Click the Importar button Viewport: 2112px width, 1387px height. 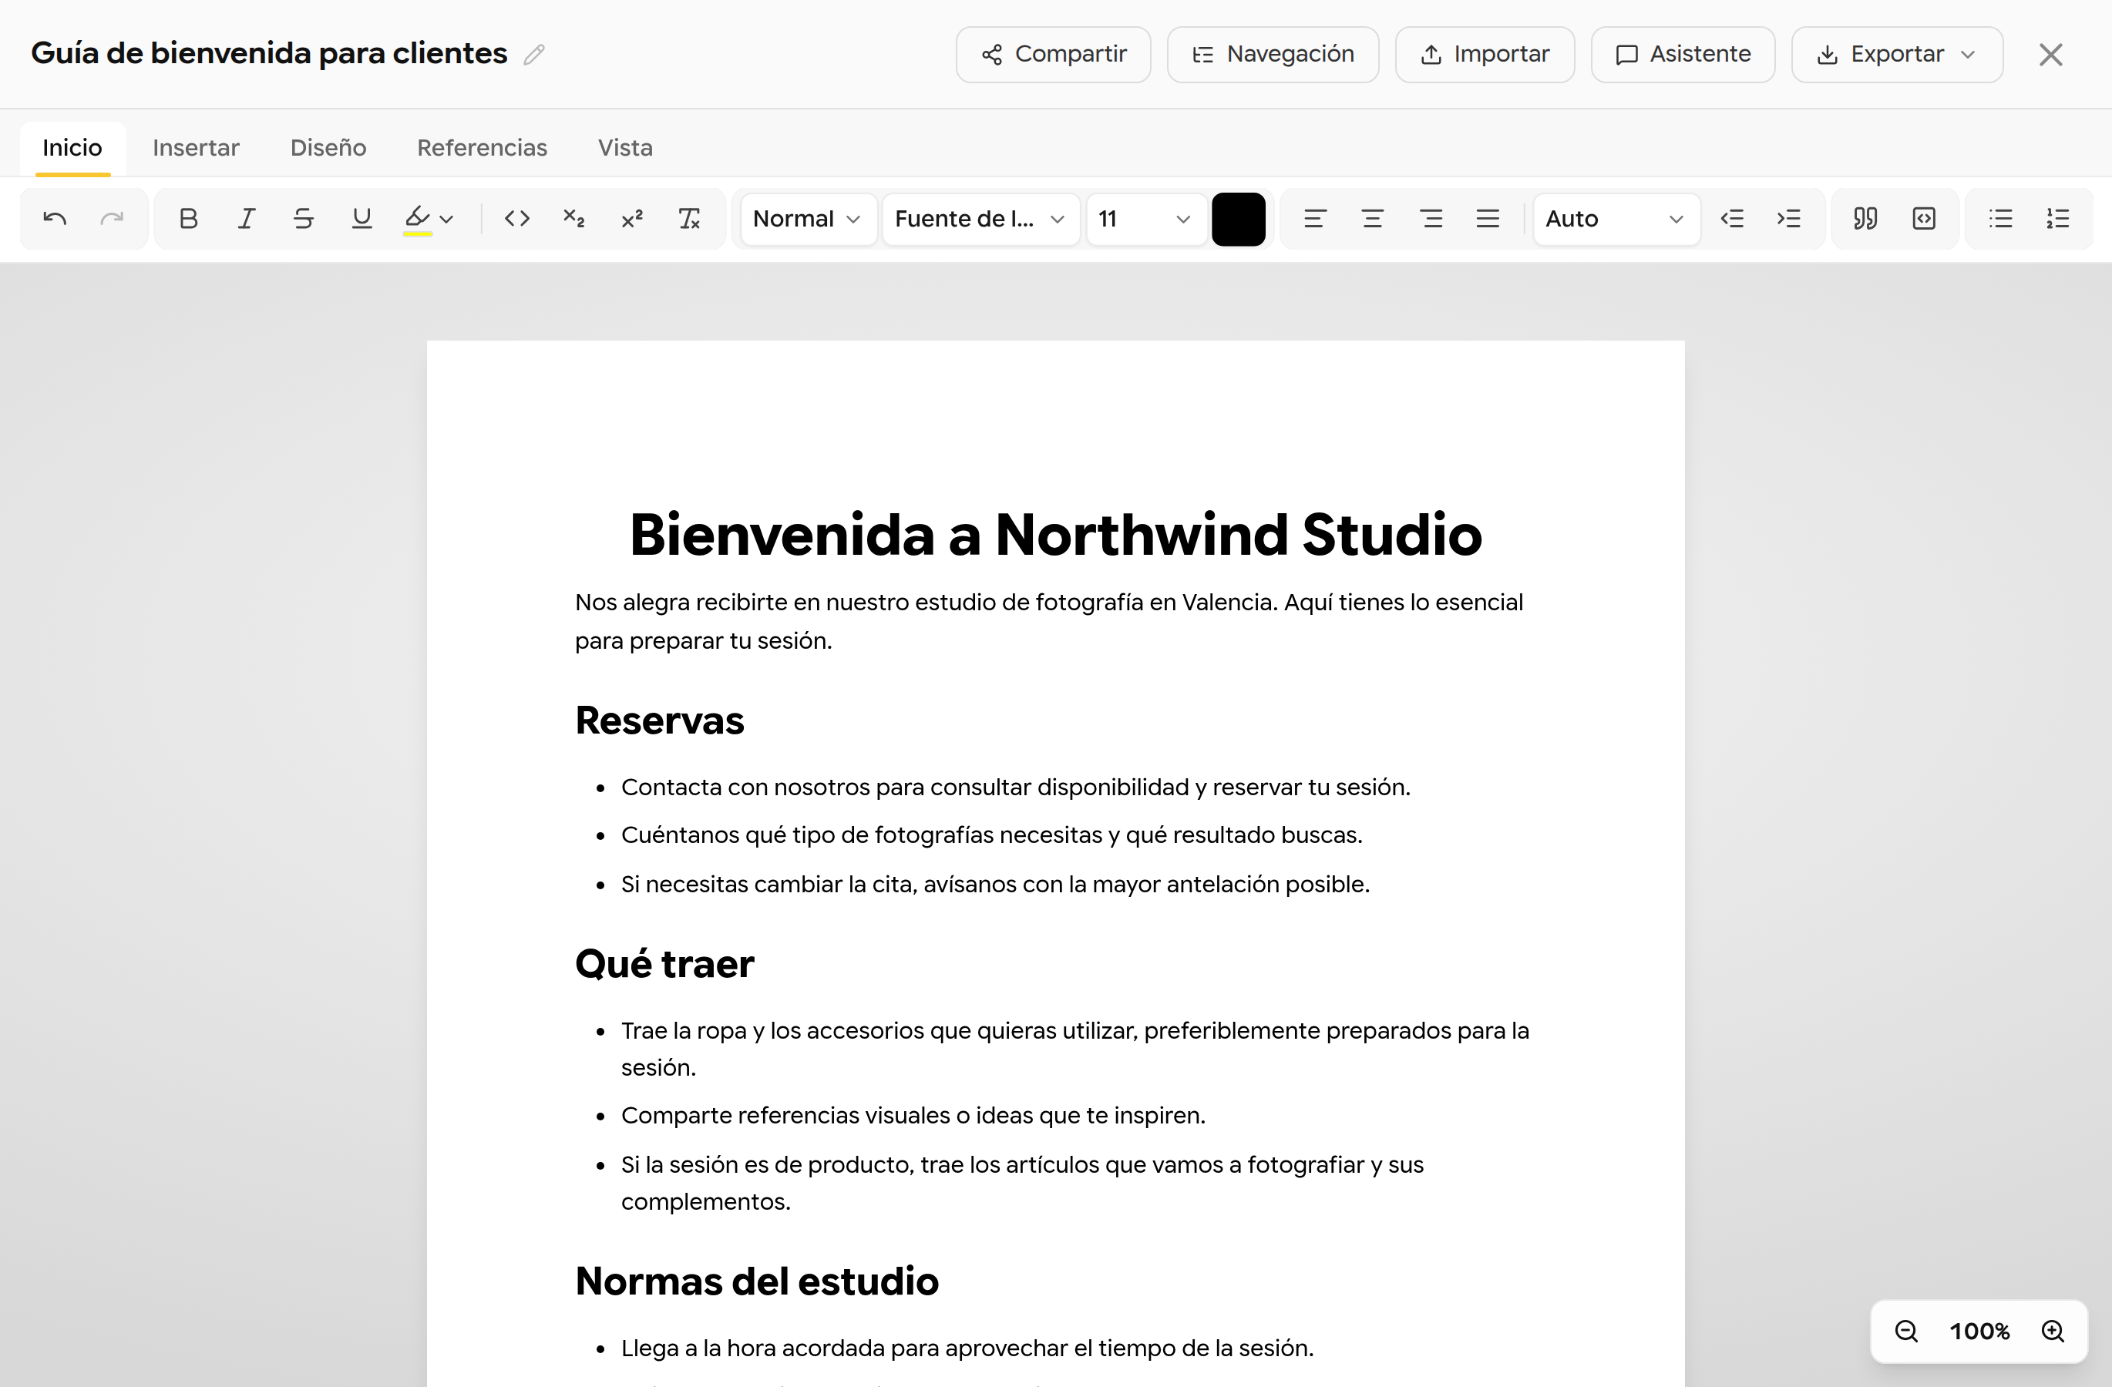[1485, 55]
